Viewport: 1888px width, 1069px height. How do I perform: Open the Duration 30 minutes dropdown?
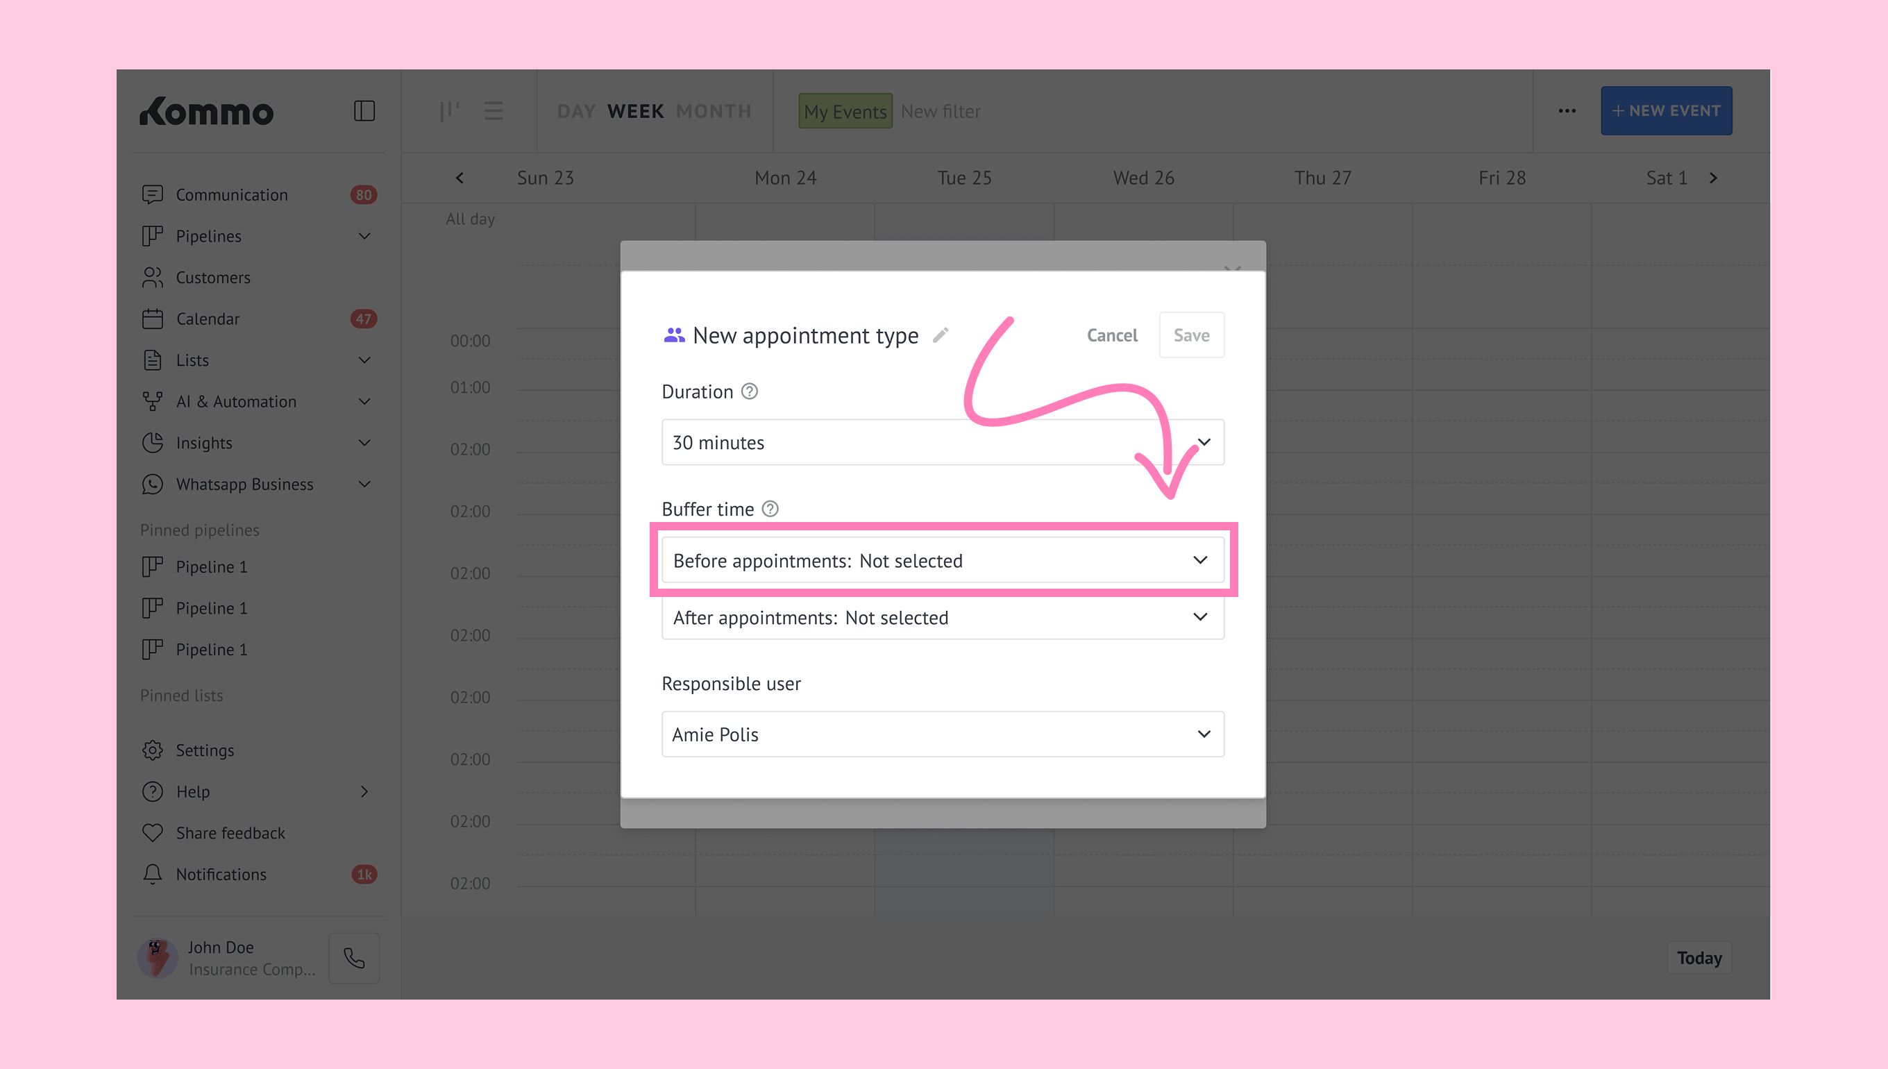tap(942, 442)
